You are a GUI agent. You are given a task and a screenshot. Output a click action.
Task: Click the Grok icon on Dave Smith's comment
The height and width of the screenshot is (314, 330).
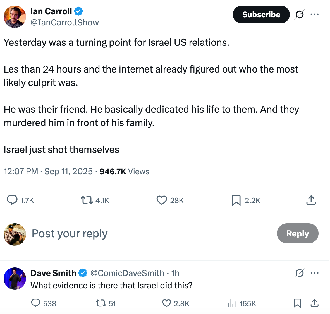pyautogui.click(x=299, y=273)
